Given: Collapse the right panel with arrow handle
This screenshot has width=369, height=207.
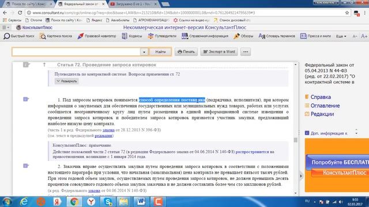Looking at the screenshot, I should point(301,176).
